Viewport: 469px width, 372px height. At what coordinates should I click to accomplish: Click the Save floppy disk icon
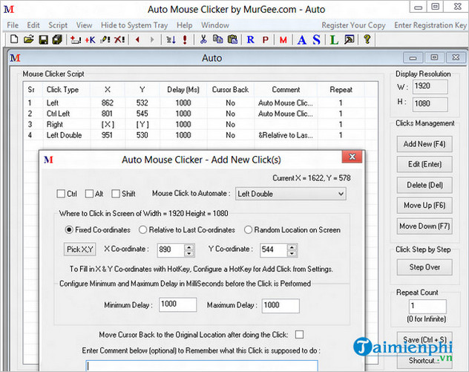(43, 39)
